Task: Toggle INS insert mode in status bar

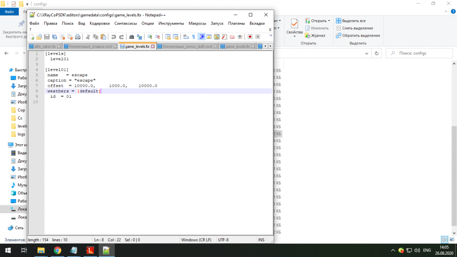Action: tap(261, 240)
